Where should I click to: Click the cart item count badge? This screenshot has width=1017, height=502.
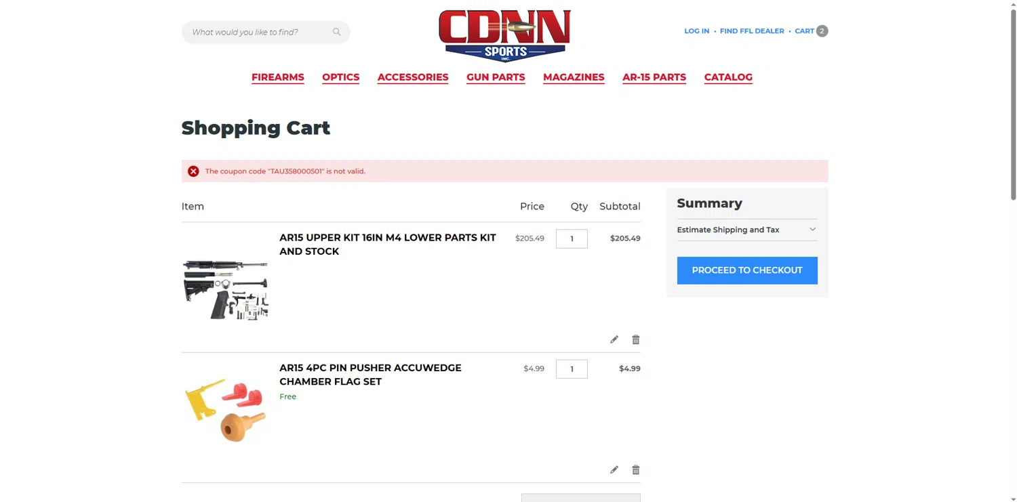pyautogui.click(x=822, y=31)
